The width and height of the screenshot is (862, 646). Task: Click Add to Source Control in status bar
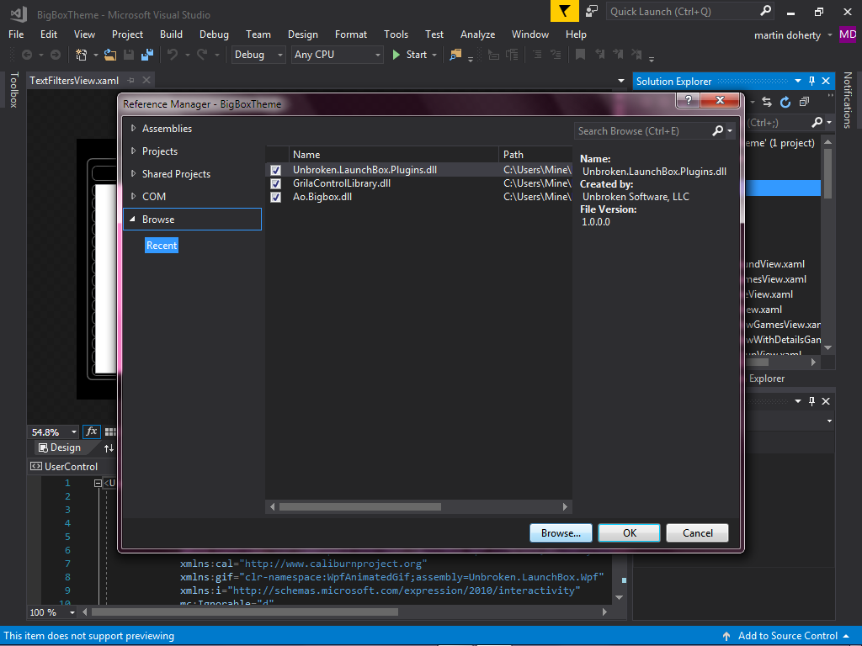coord(787,636)
